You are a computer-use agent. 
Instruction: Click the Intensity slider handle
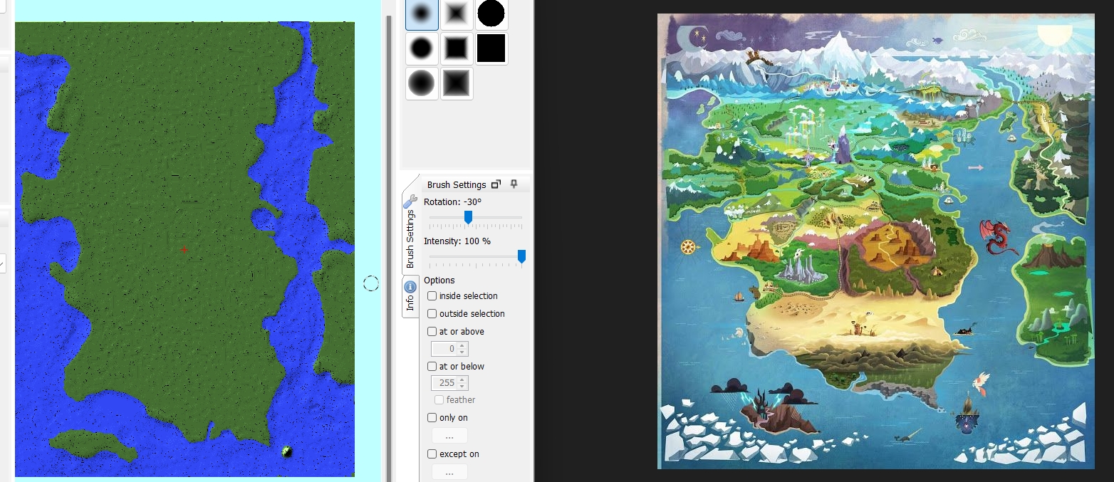click(521, 256)
